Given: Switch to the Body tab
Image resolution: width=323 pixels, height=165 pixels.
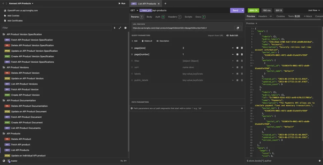Looking at the screenshot, I should coord(149,17).
